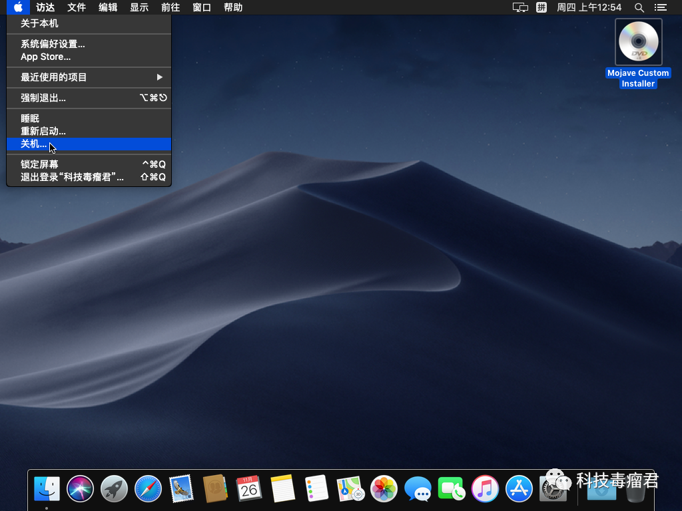
Task: Open Safari browser from the dock
Action: 149,489
